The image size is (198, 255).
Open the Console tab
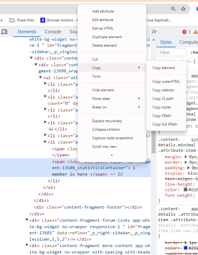pyautogui.click(x=53, y=32)
